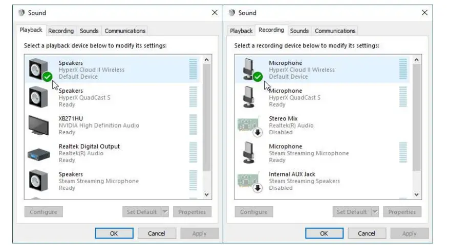The image size is (450, 247).
Task: Open Properties in the Recording window
Action: (402, 212)
